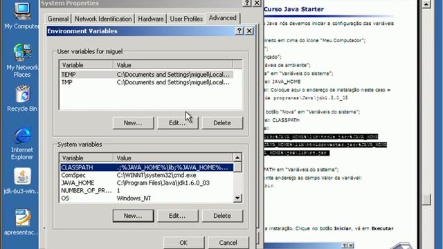443x249 pixels.
Task: Click JAVA_HOME text in the document
Action: tap(286, 82)
